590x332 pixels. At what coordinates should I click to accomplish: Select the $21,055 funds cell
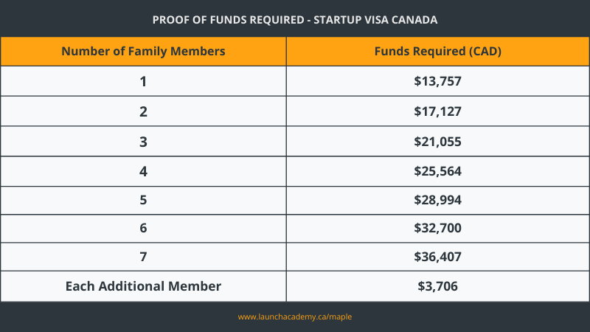pos(438,142)
